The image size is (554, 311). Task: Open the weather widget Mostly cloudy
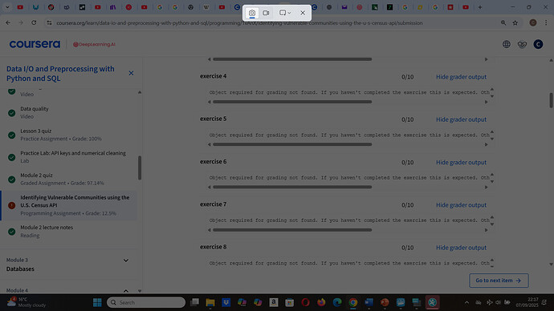[x=26, y=302]
